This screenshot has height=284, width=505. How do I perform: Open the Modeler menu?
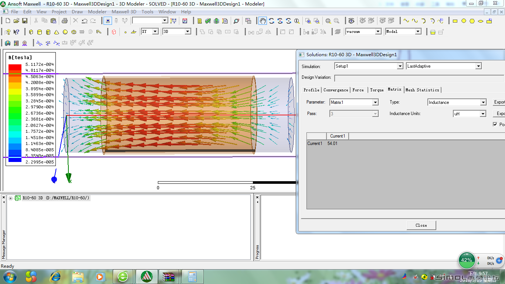pyautogui.click(x=97, y=11)
